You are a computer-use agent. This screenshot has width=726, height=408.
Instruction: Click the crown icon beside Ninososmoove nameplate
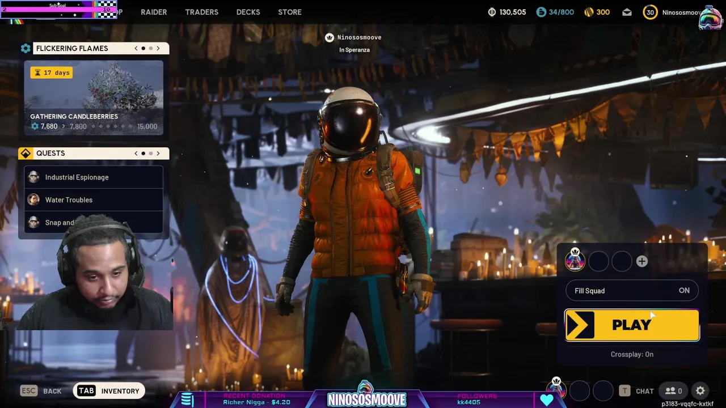tap(330, 37)
